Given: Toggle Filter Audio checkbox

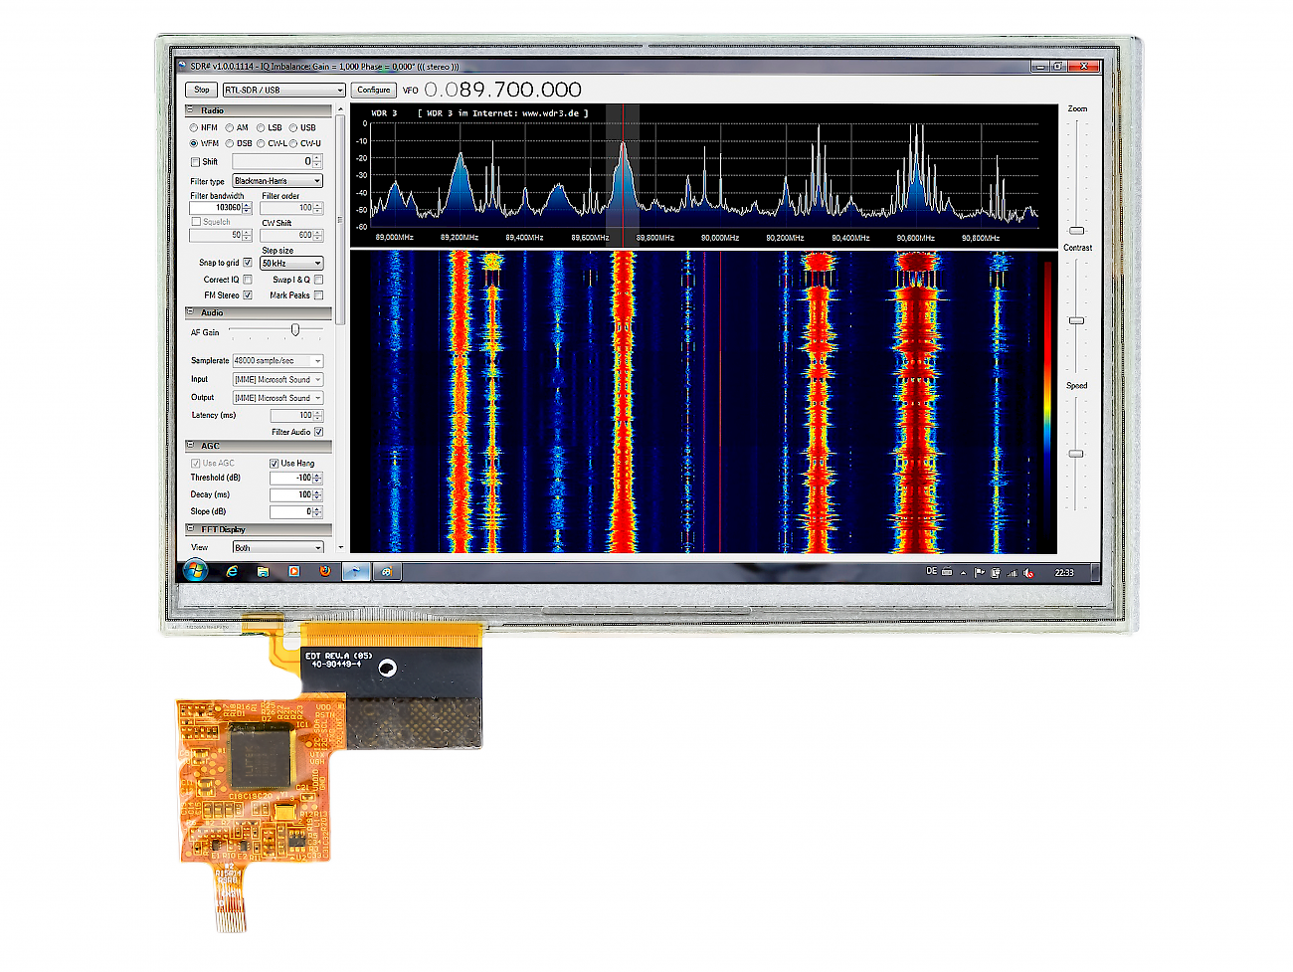Looking at the screenshot, I should (x=318, y=432).
